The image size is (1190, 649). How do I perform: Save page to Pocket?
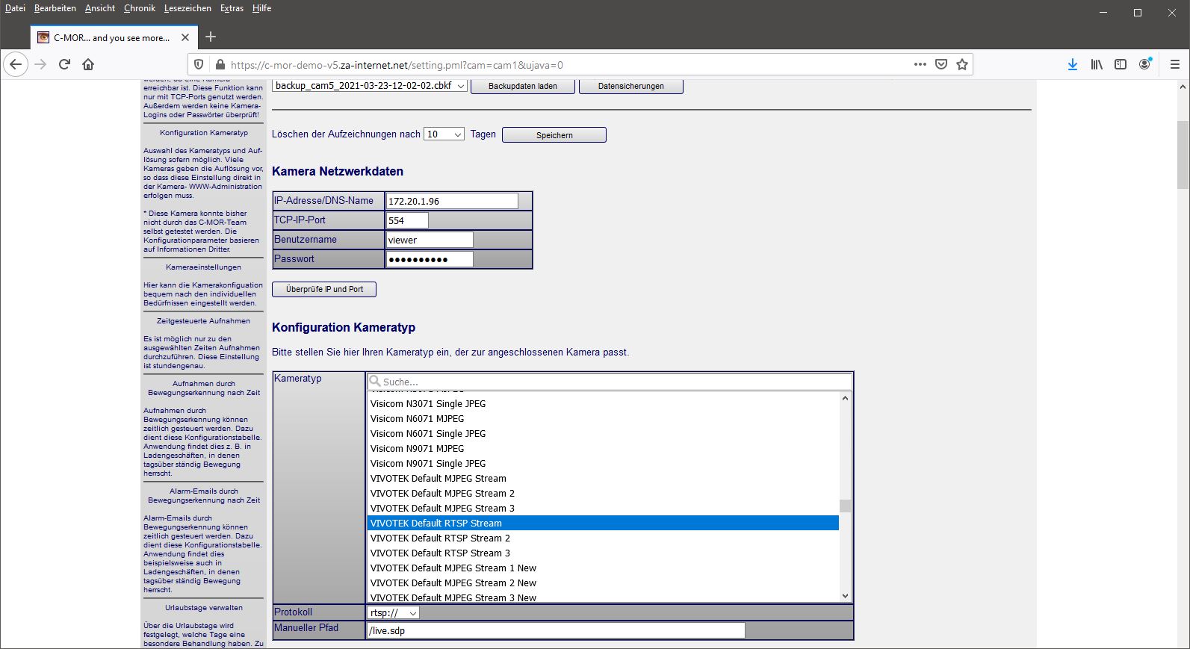pos(941,64)
